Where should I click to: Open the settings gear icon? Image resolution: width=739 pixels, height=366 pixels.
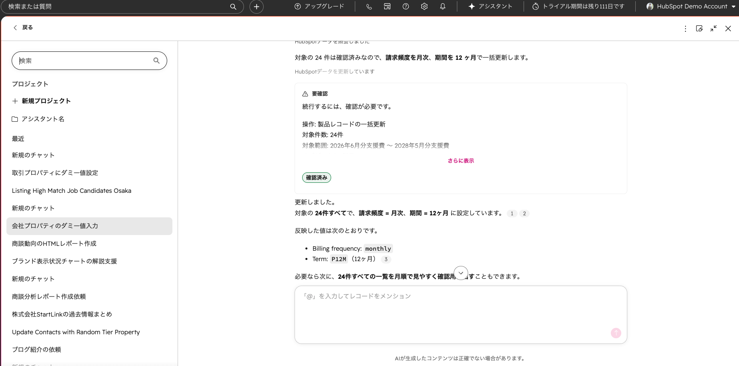(424, 6)
